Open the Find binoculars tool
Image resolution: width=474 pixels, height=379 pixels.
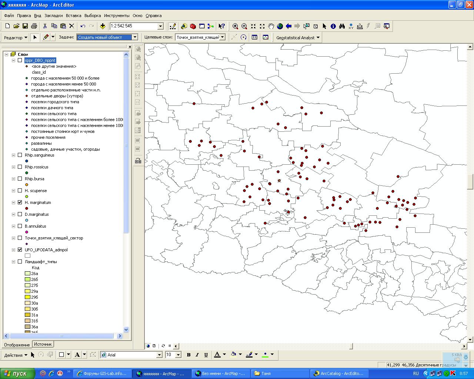(x=342, y=26)
